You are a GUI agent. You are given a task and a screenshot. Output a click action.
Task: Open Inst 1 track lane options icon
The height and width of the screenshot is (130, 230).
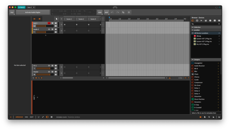coord(56,26)
